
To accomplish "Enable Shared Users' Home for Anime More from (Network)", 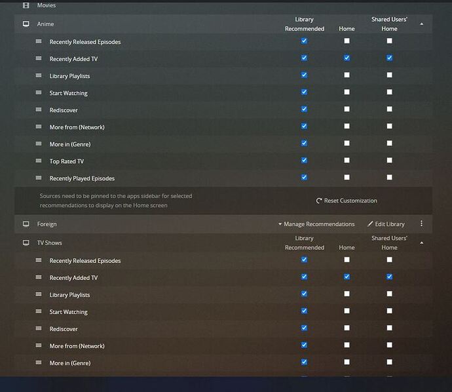I will pyautogui.click(x=390, y=126).
